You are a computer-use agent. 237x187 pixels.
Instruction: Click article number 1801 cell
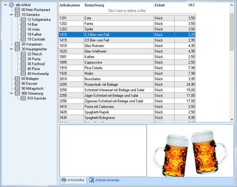pos(71,57)
